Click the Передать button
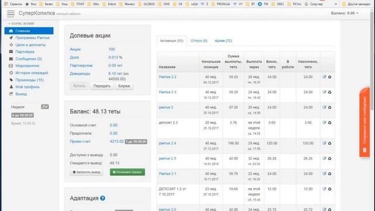Image resolution: width=375 pixels, height=211 pixels. (102, 86)
